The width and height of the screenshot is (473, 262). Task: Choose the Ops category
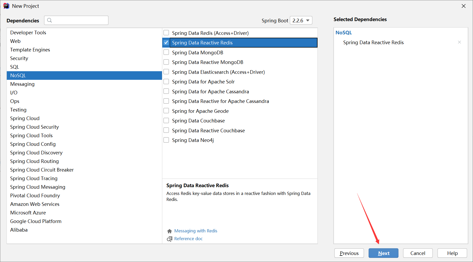tap(84, 101)
